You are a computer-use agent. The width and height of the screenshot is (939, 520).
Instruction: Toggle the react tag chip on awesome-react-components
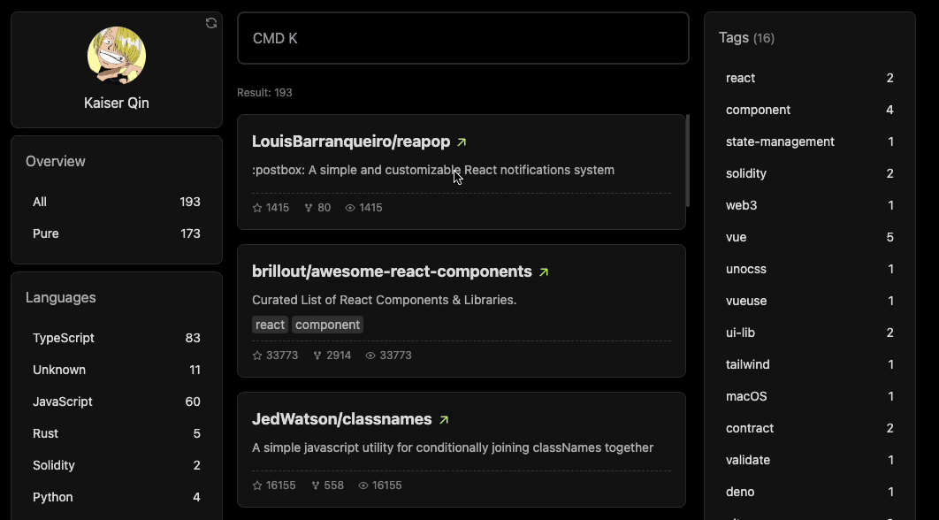[x=270, y=325]
